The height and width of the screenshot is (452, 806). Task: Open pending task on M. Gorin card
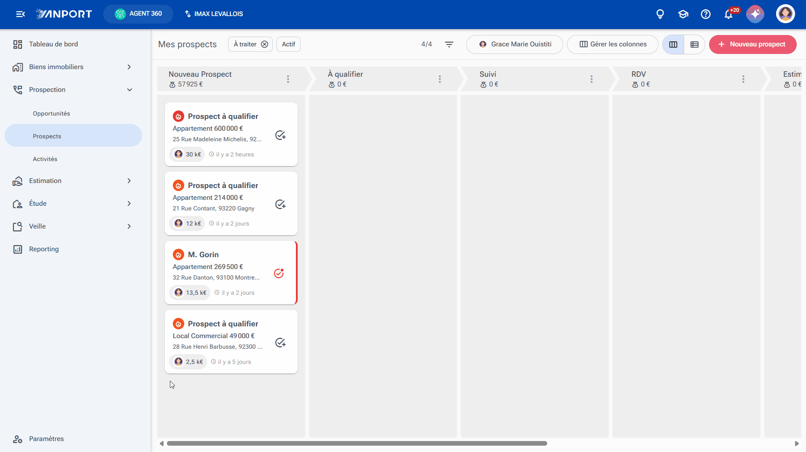coord(279,273)
